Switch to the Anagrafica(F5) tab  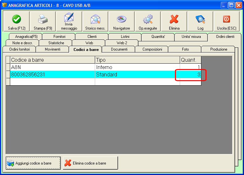[x=26, y=37]
